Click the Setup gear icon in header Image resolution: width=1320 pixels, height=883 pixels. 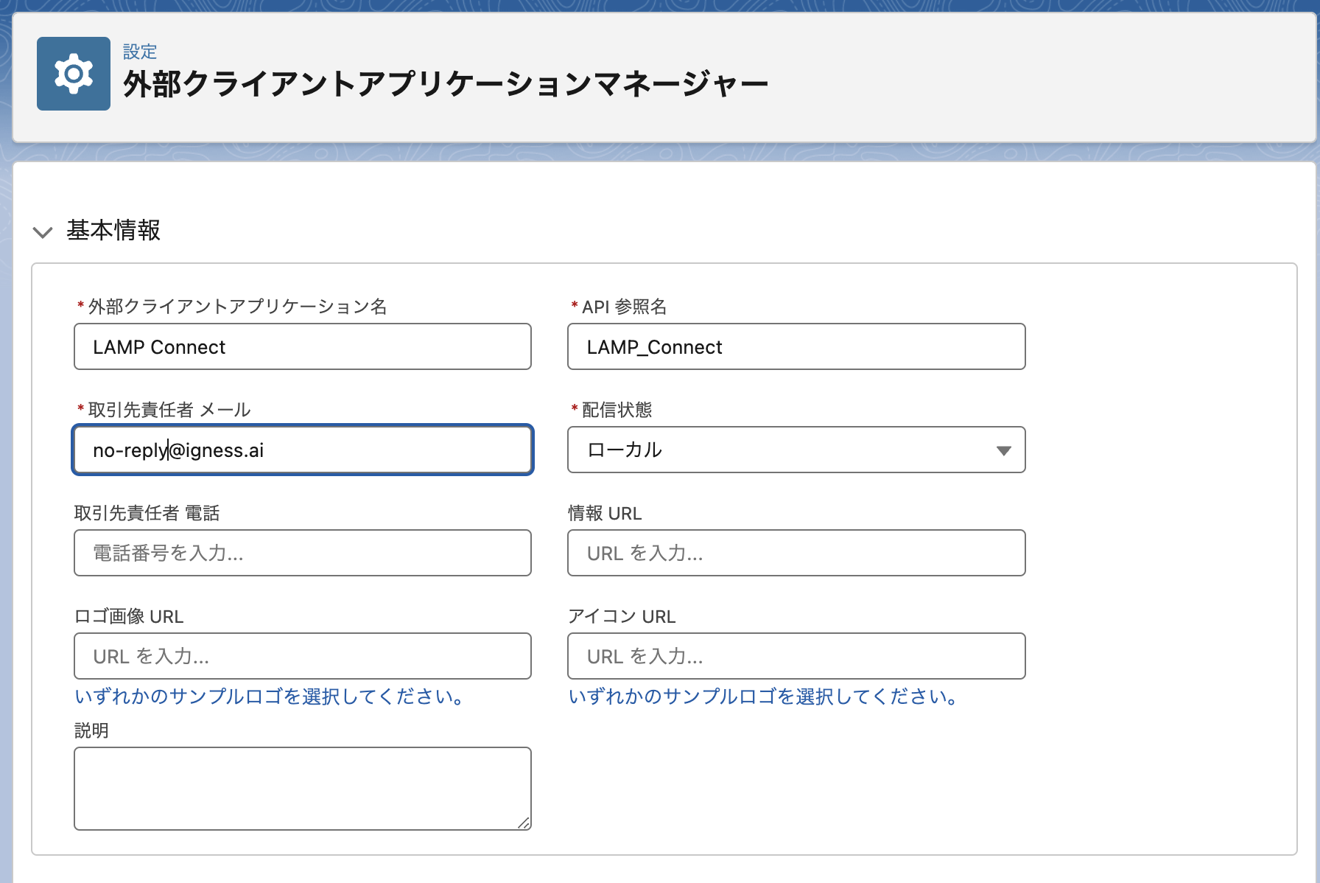[74, 74]
